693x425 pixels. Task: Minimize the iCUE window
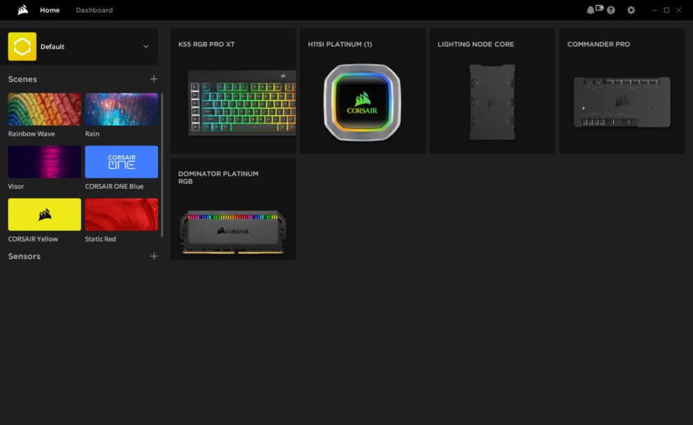pos(655,10)
